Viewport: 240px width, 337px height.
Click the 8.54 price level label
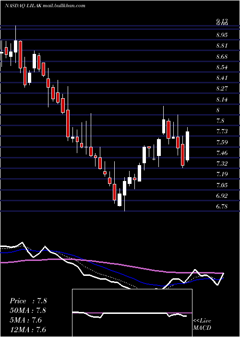pos(222,67)
